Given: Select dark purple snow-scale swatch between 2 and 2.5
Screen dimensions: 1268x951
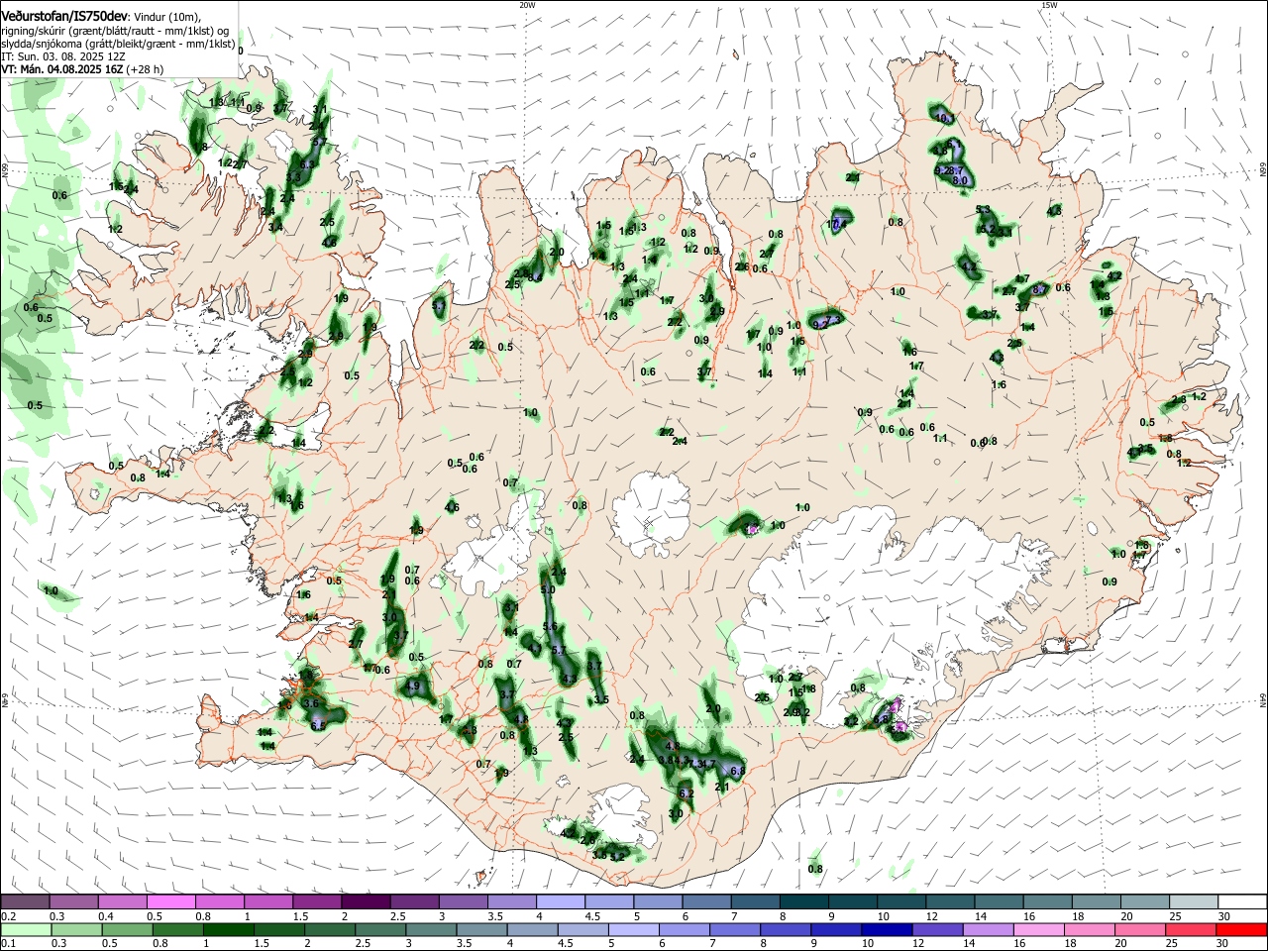Looking at the screenshot, I should click(366, 901).
